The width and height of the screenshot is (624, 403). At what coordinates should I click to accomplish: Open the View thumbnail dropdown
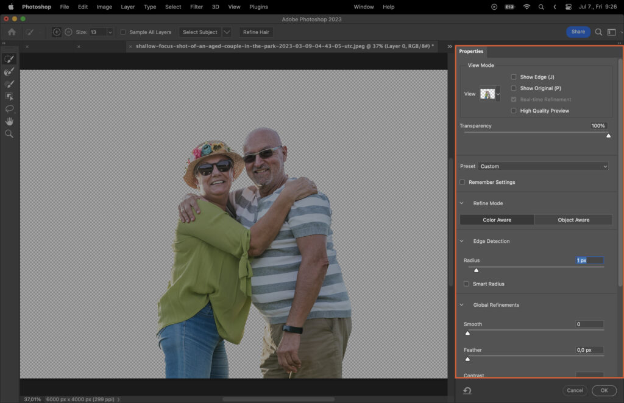pyautogui.click(x=498, y=94)
